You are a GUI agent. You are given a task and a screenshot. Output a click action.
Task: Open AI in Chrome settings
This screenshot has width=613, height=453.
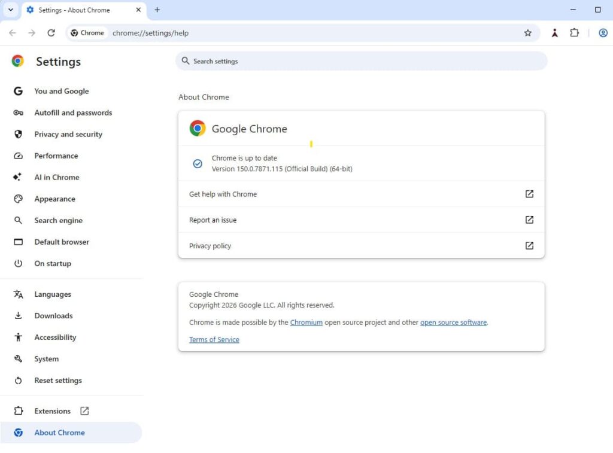[72, 177]
